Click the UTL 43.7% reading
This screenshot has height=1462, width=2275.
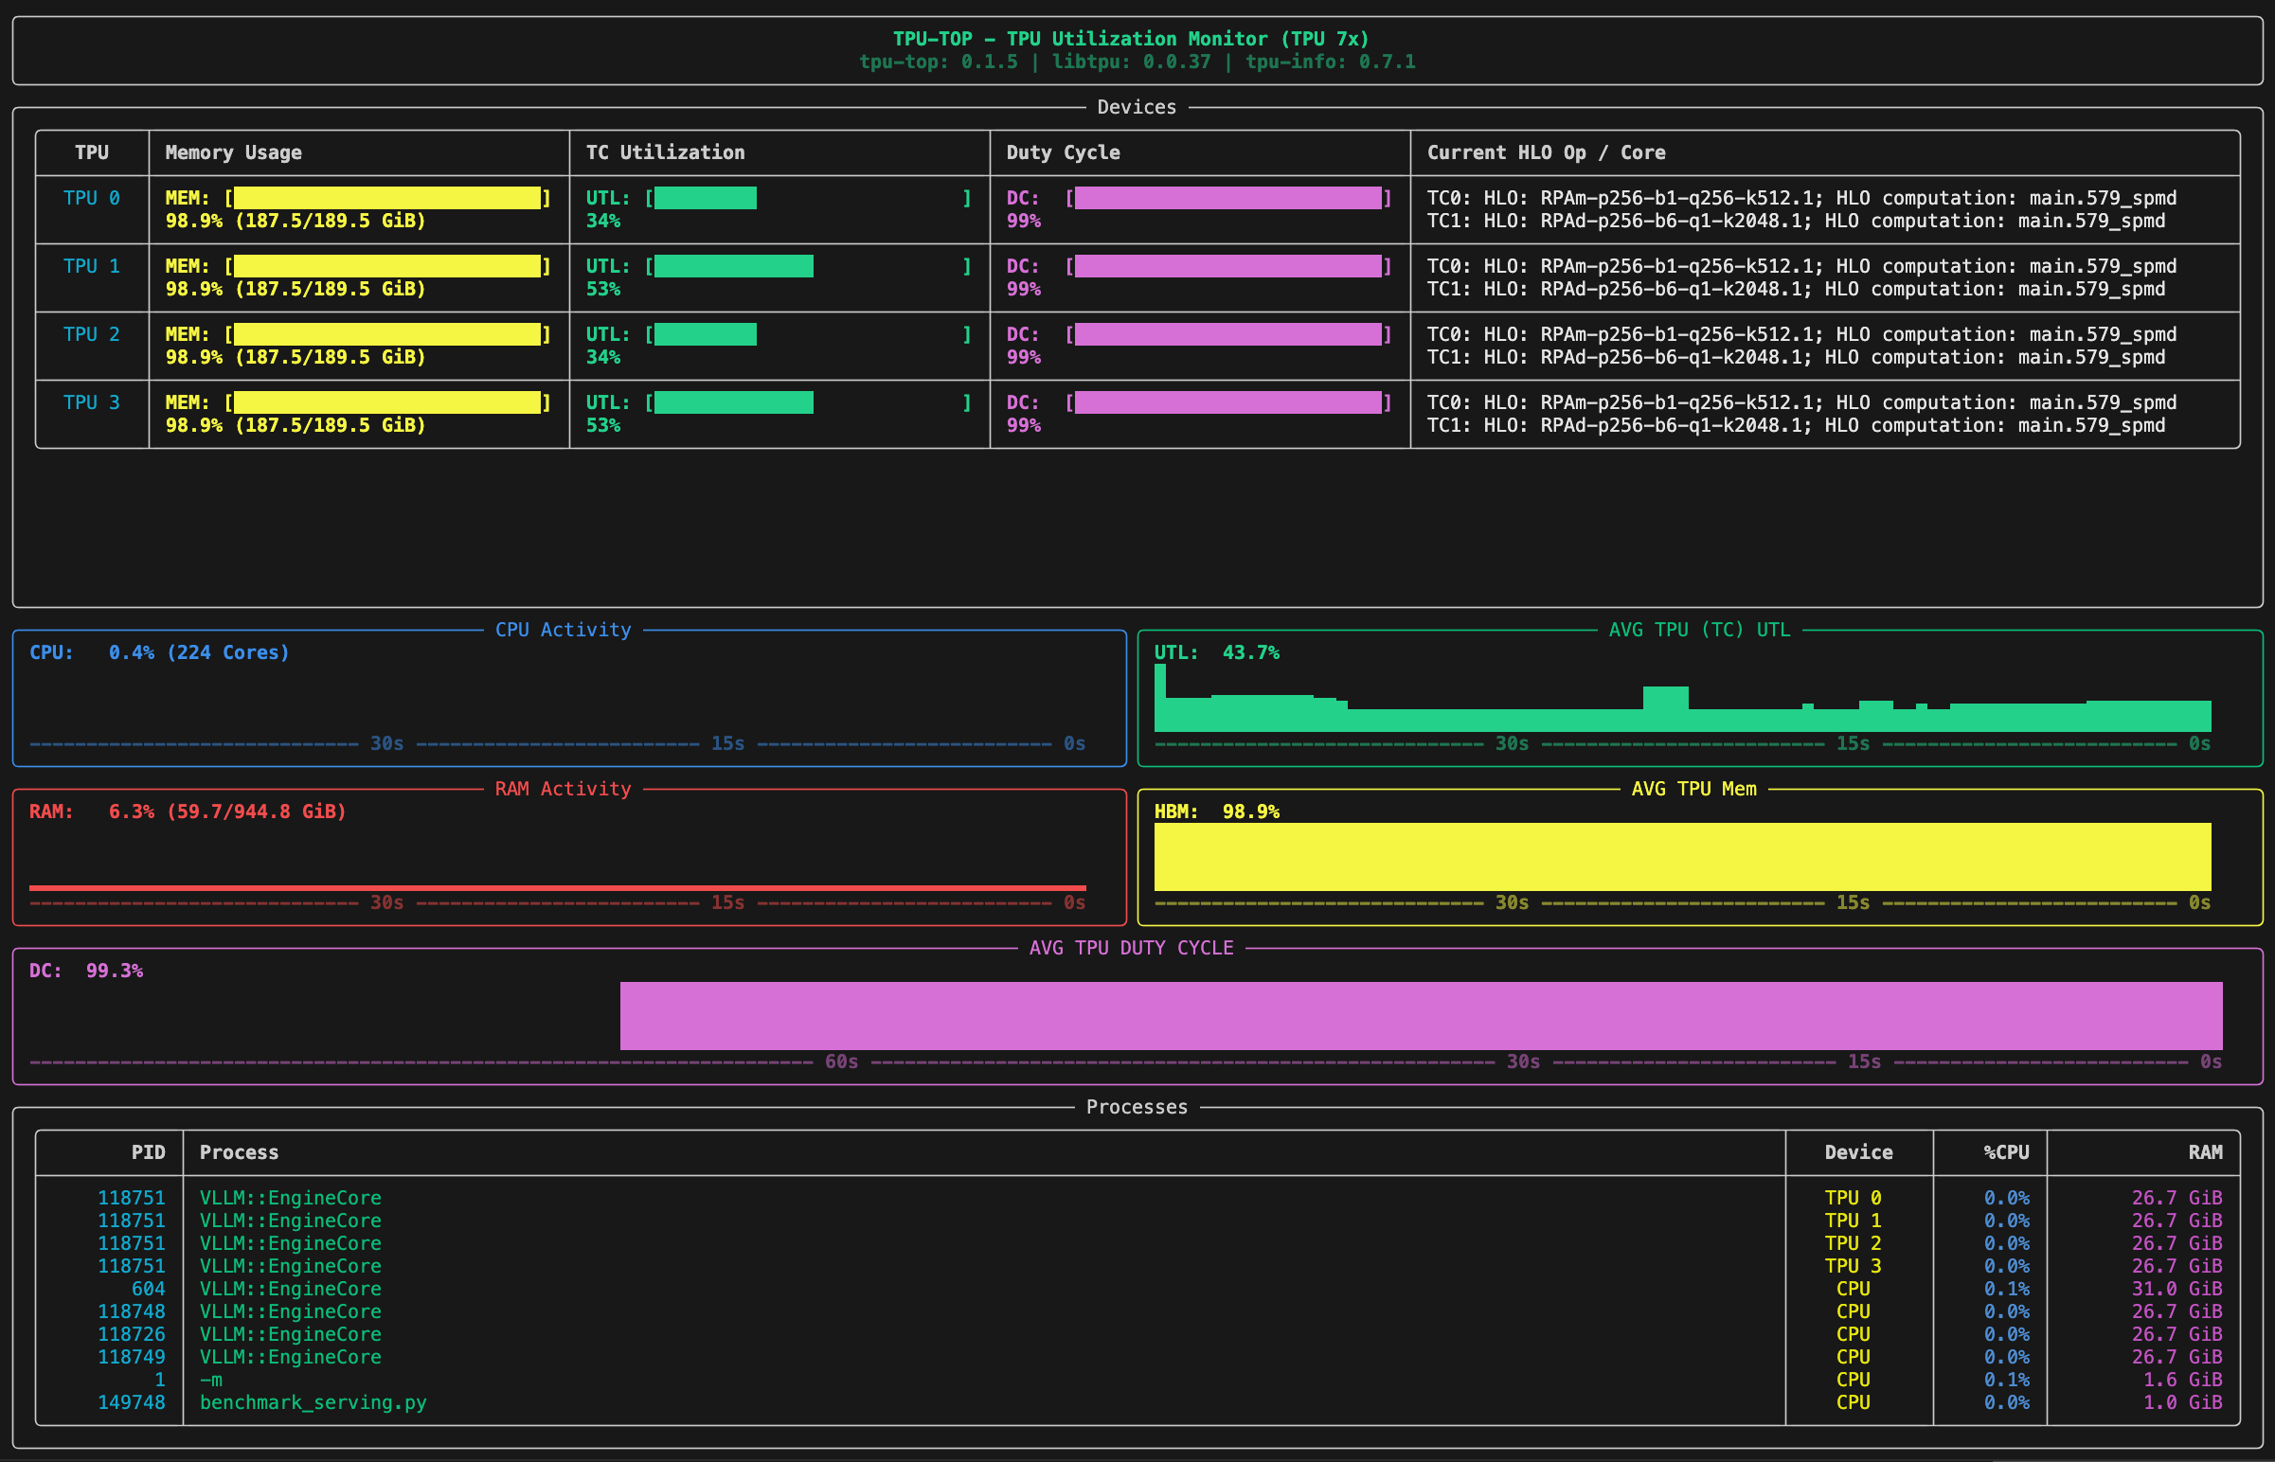click(1217, 652)
